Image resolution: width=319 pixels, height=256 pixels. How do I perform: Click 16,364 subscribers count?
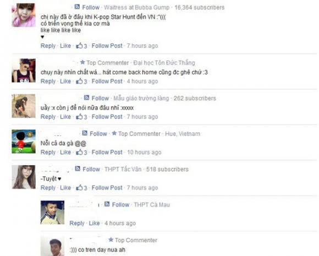click(199, 7)
